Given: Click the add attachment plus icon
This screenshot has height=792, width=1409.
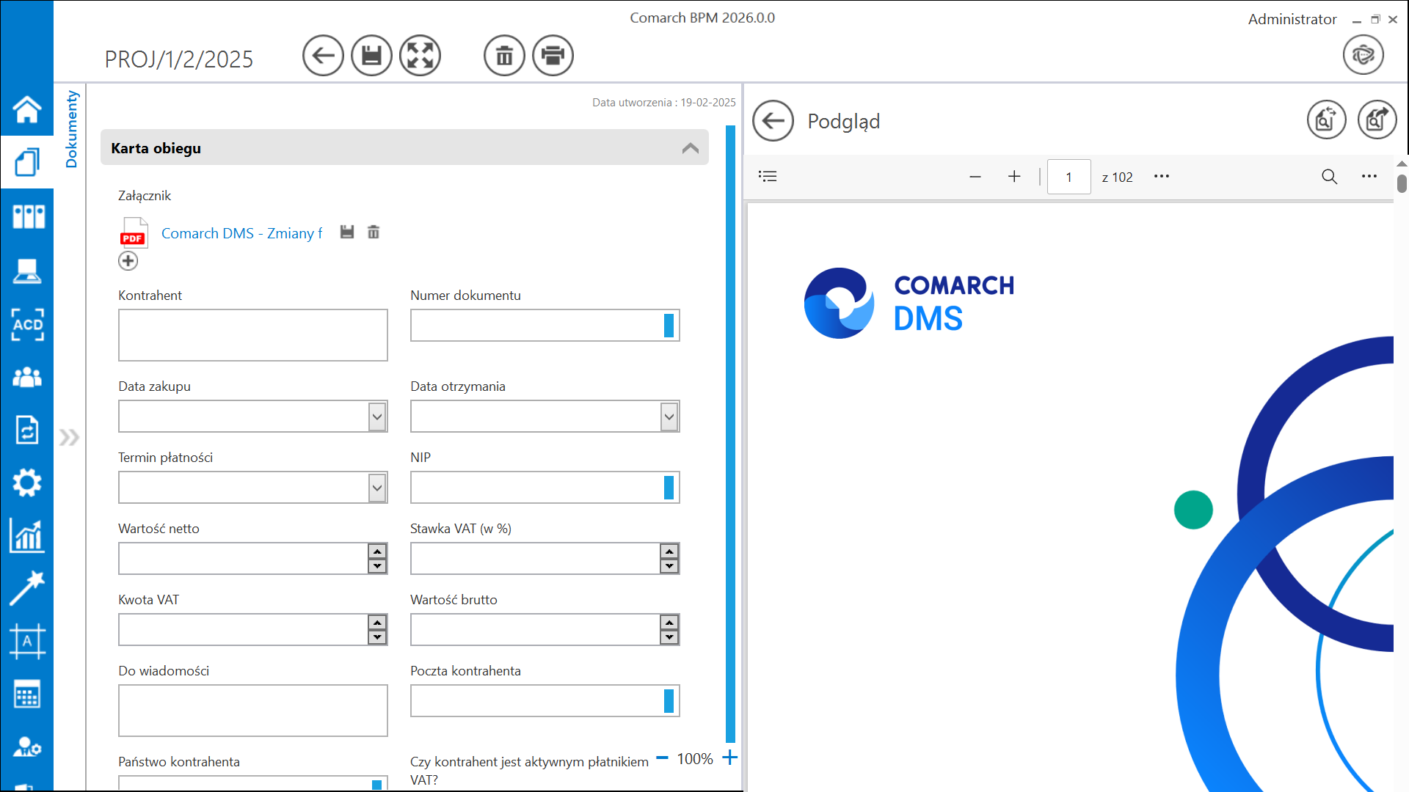Looking at the screenshot, I should click(x=128, y=261).
